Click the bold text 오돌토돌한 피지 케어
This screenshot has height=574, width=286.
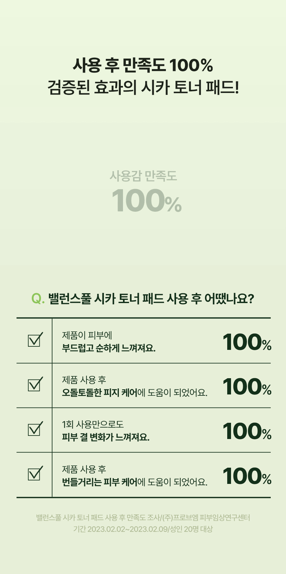point(99,393)
